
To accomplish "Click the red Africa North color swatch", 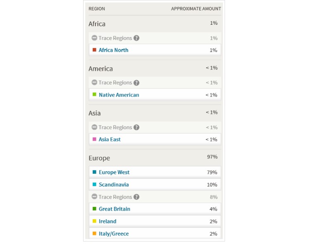I will 94,50.
